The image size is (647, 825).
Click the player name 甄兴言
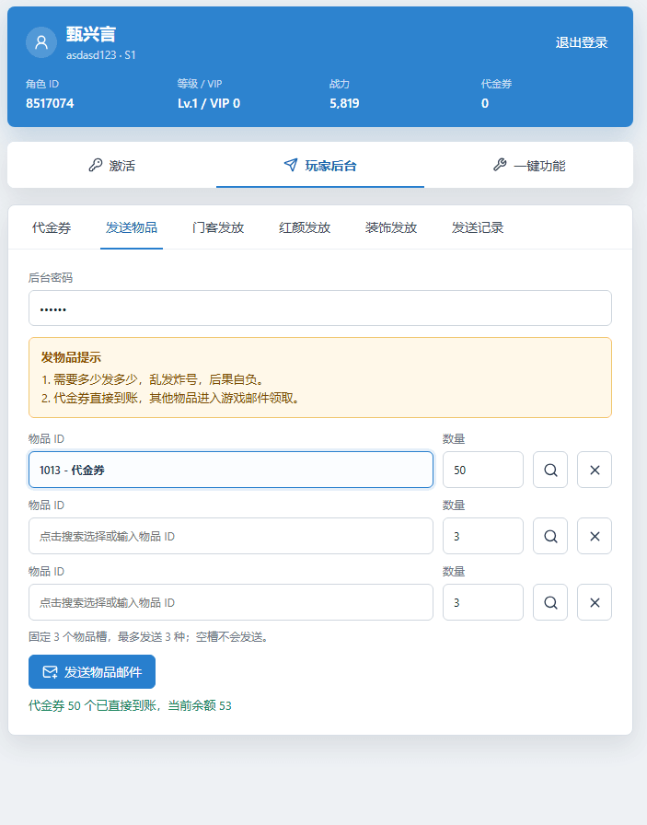point(90,34)
